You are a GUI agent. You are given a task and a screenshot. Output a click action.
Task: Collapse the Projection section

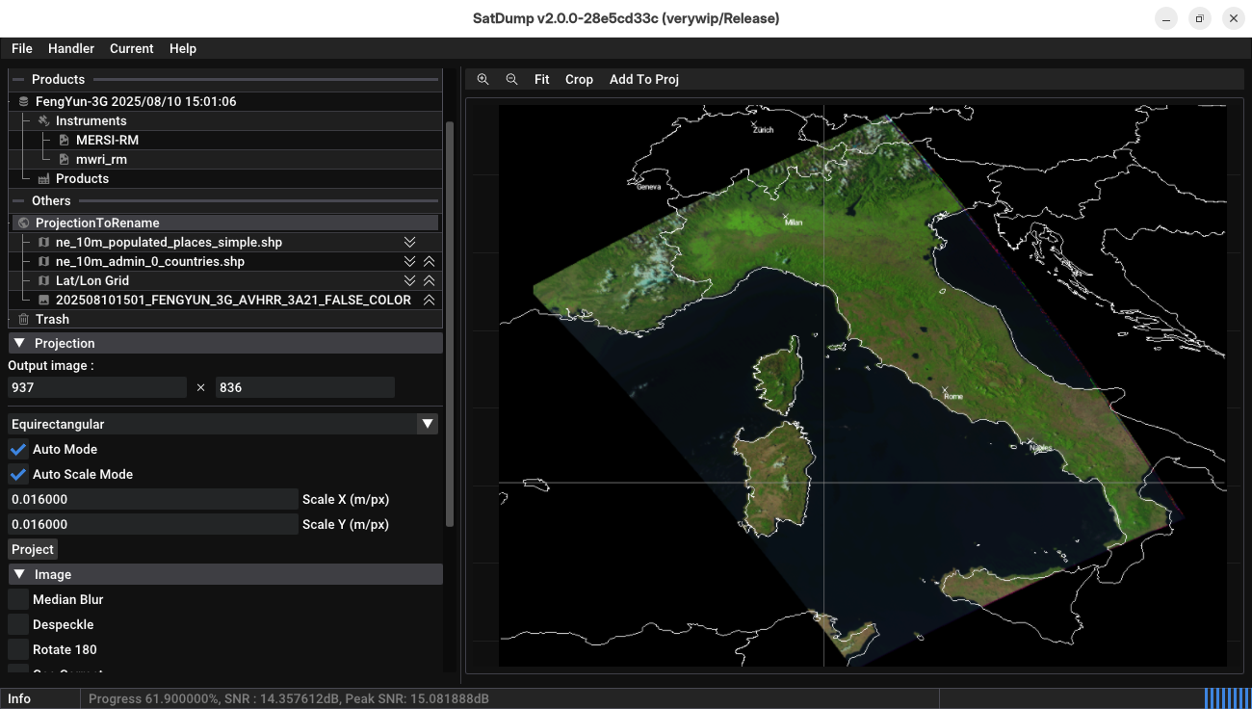tap(19, 343)
